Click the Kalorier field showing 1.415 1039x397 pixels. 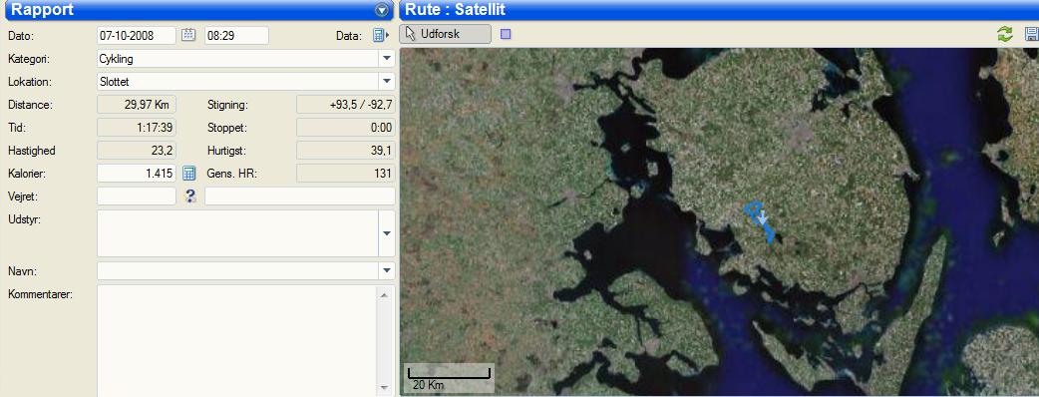coord(137,173)
